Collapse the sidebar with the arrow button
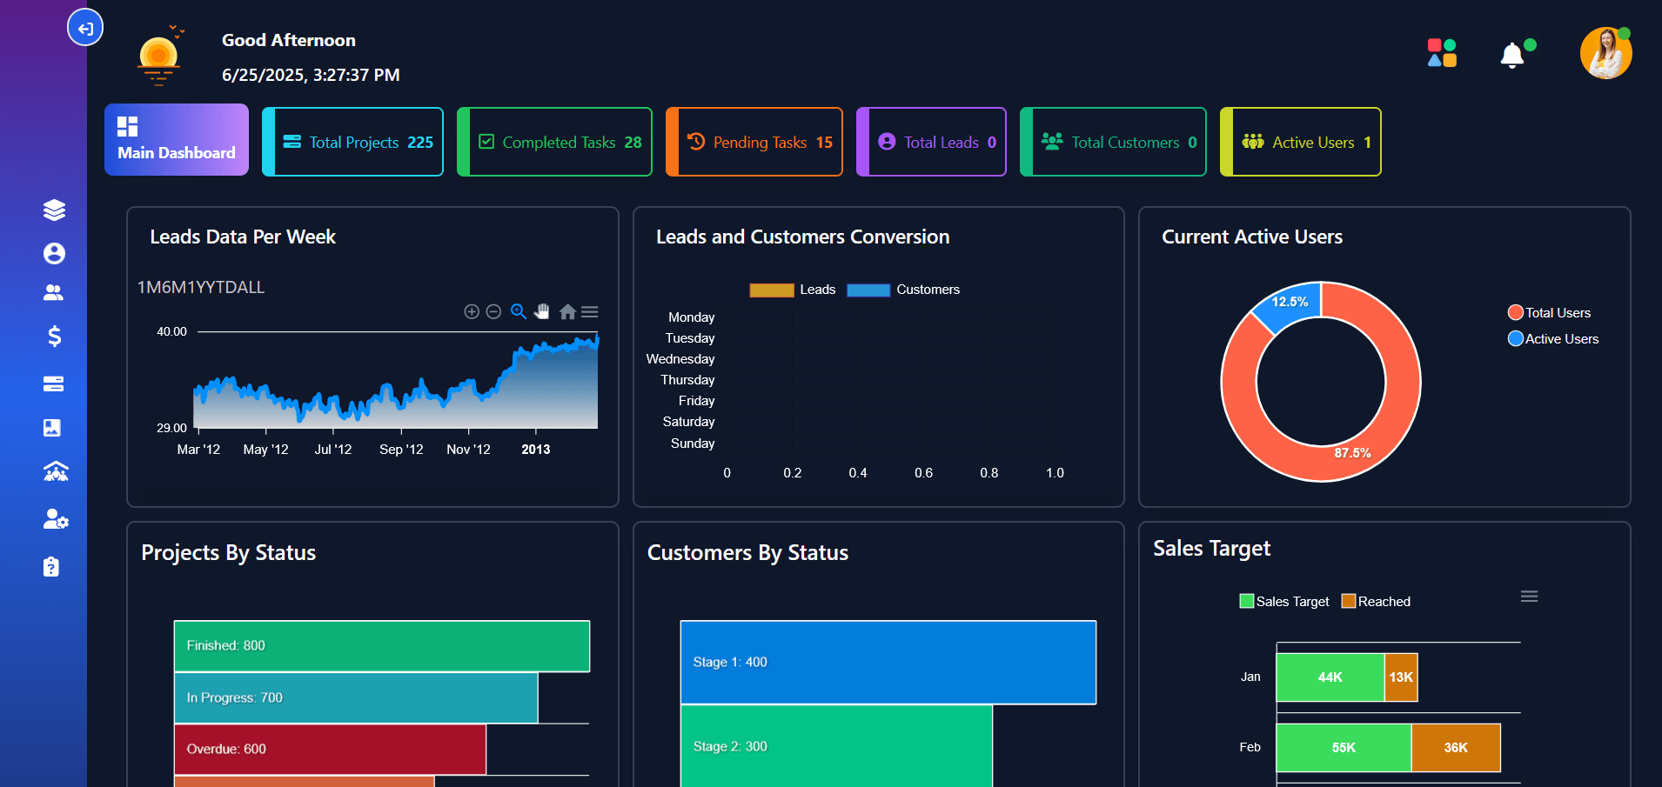 coord(85,28)
